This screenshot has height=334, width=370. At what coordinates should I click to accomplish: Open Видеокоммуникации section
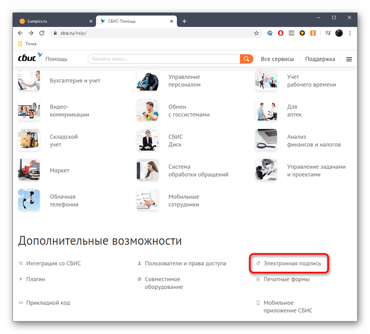(x=69, y=110)
